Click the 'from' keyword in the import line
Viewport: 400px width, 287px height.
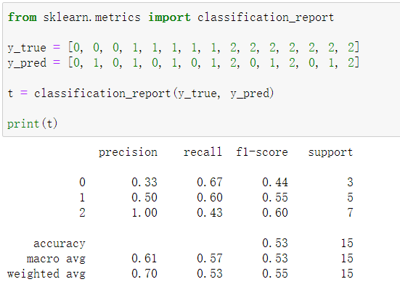click(x=23, y=17)
